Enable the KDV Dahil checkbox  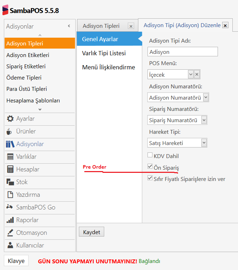tap(150, 155)
